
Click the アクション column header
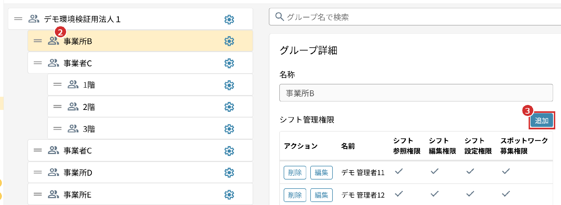click(301, 146)
